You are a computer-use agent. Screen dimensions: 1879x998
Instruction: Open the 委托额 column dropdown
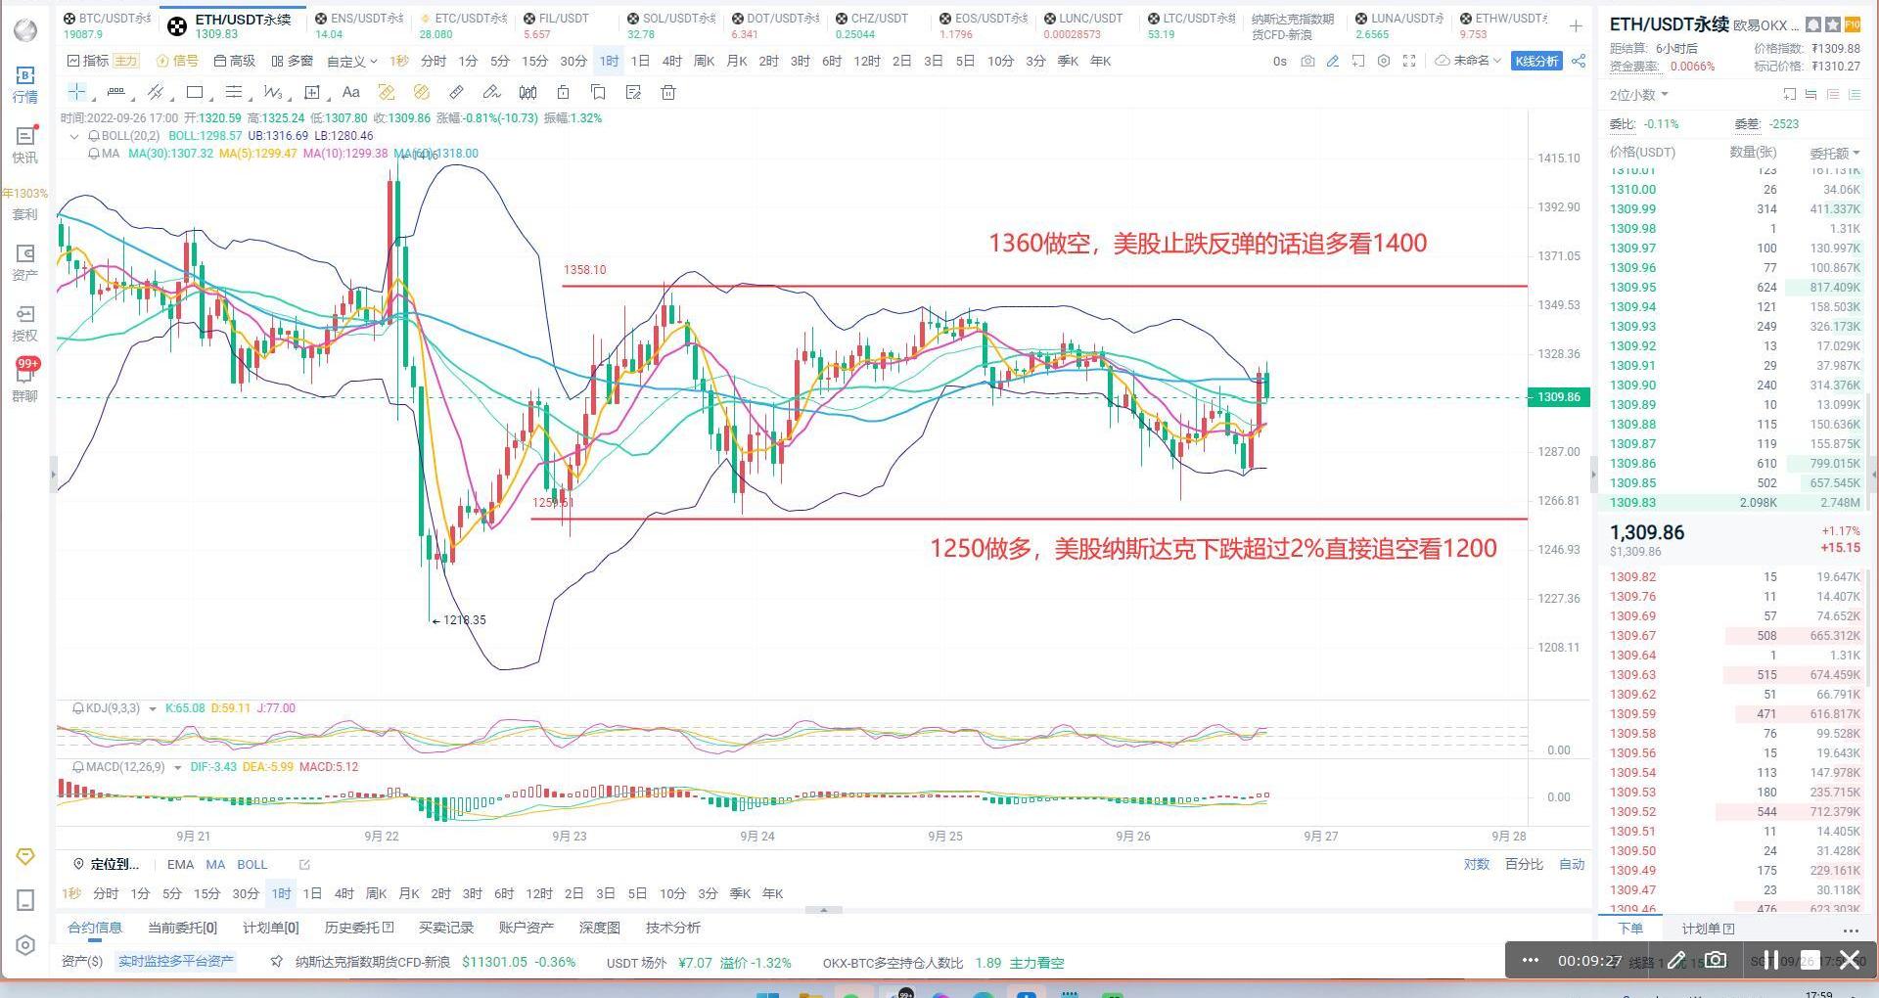[1835, 153]
